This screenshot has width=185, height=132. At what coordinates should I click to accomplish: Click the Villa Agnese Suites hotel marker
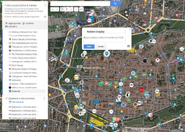(177, 15)
